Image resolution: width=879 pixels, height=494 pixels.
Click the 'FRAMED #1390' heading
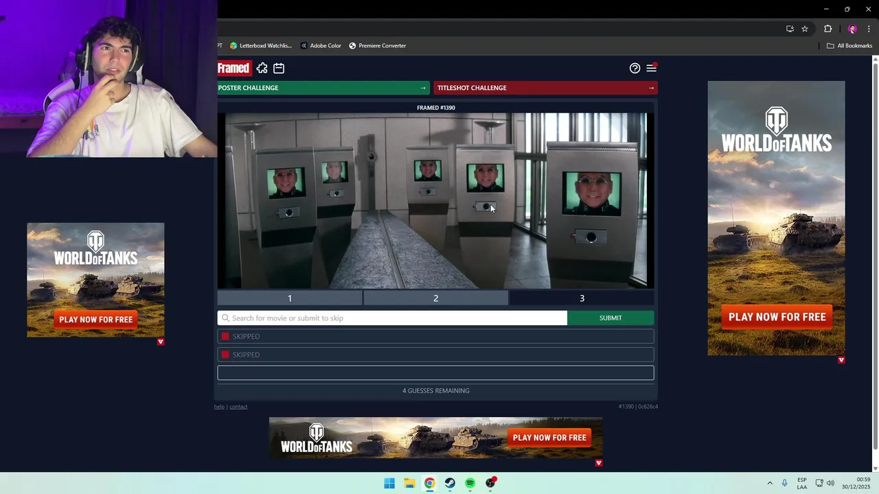[435, 108]
